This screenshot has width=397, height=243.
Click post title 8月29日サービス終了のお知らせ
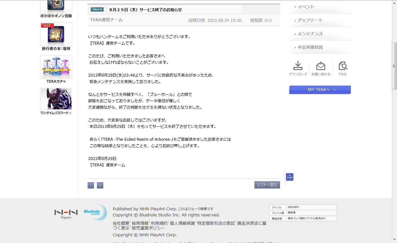click(146, 10)
